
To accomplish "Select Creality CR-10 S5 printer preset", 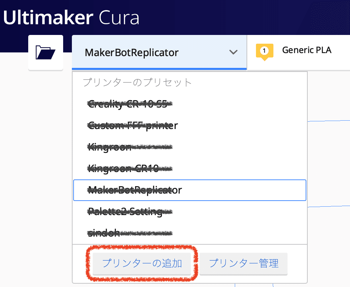I will point(190,104).
